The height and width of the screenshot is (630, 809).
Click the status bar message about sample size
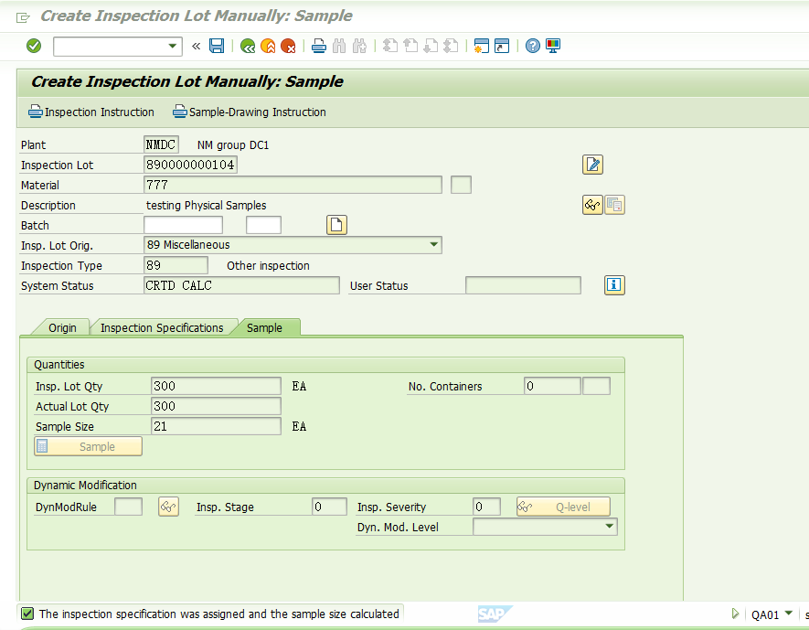pyautogui.click(x=219, y=614)
